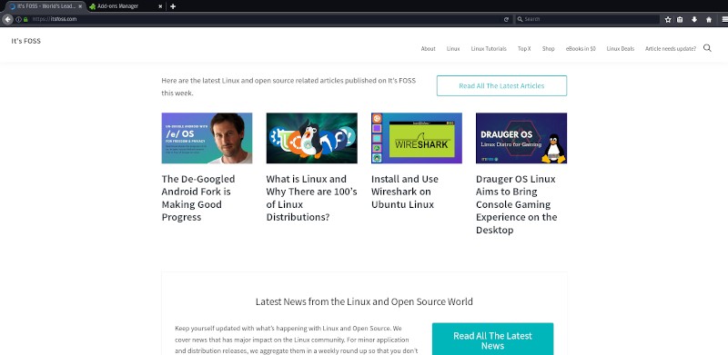Screen dimensions: 728x355
Task: Switch to the Add-ons Manager tab
Action: point(126,6)
